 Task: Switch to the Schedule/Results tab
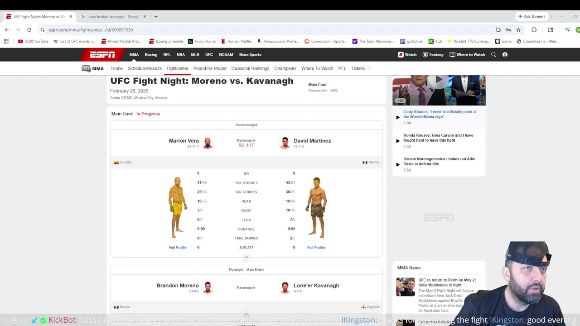pyautogui.click(x=145, y=68)
